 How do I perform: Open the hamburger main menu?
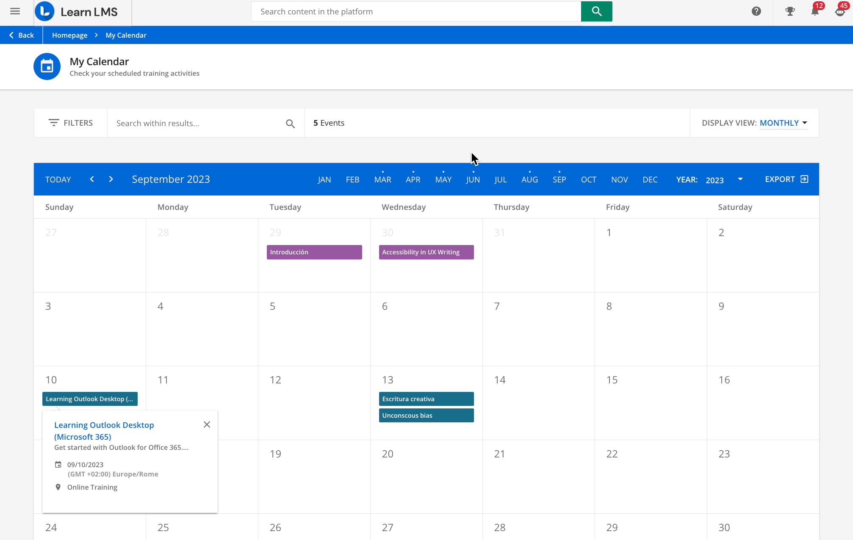[x=15, y=11]
